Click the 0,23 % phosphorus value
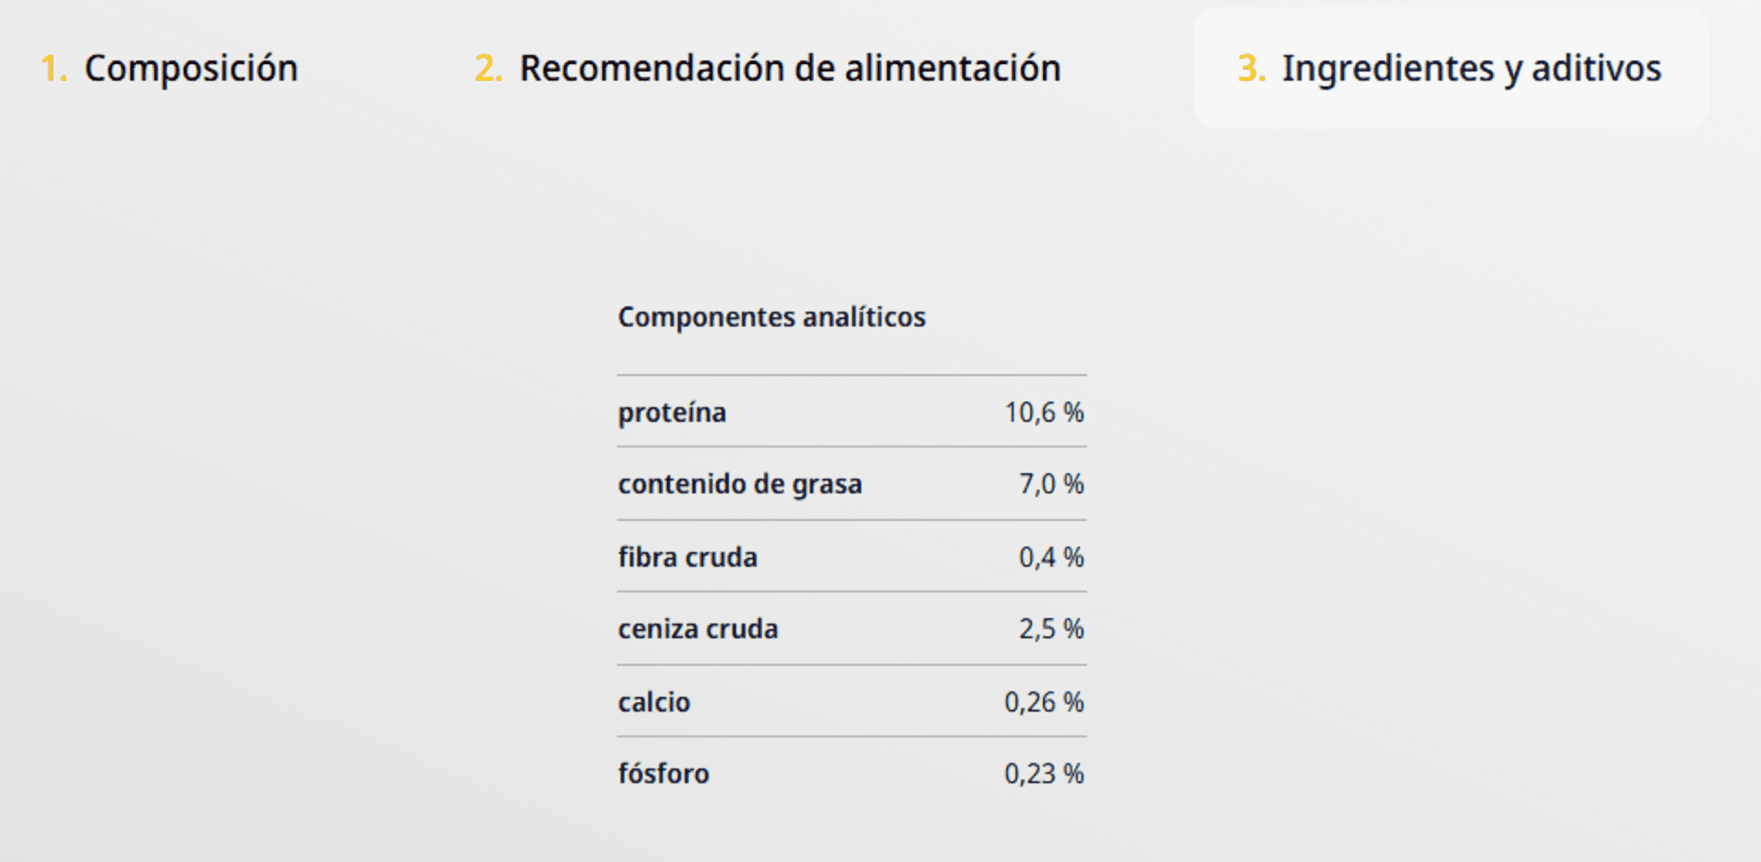 (1044, 774)
